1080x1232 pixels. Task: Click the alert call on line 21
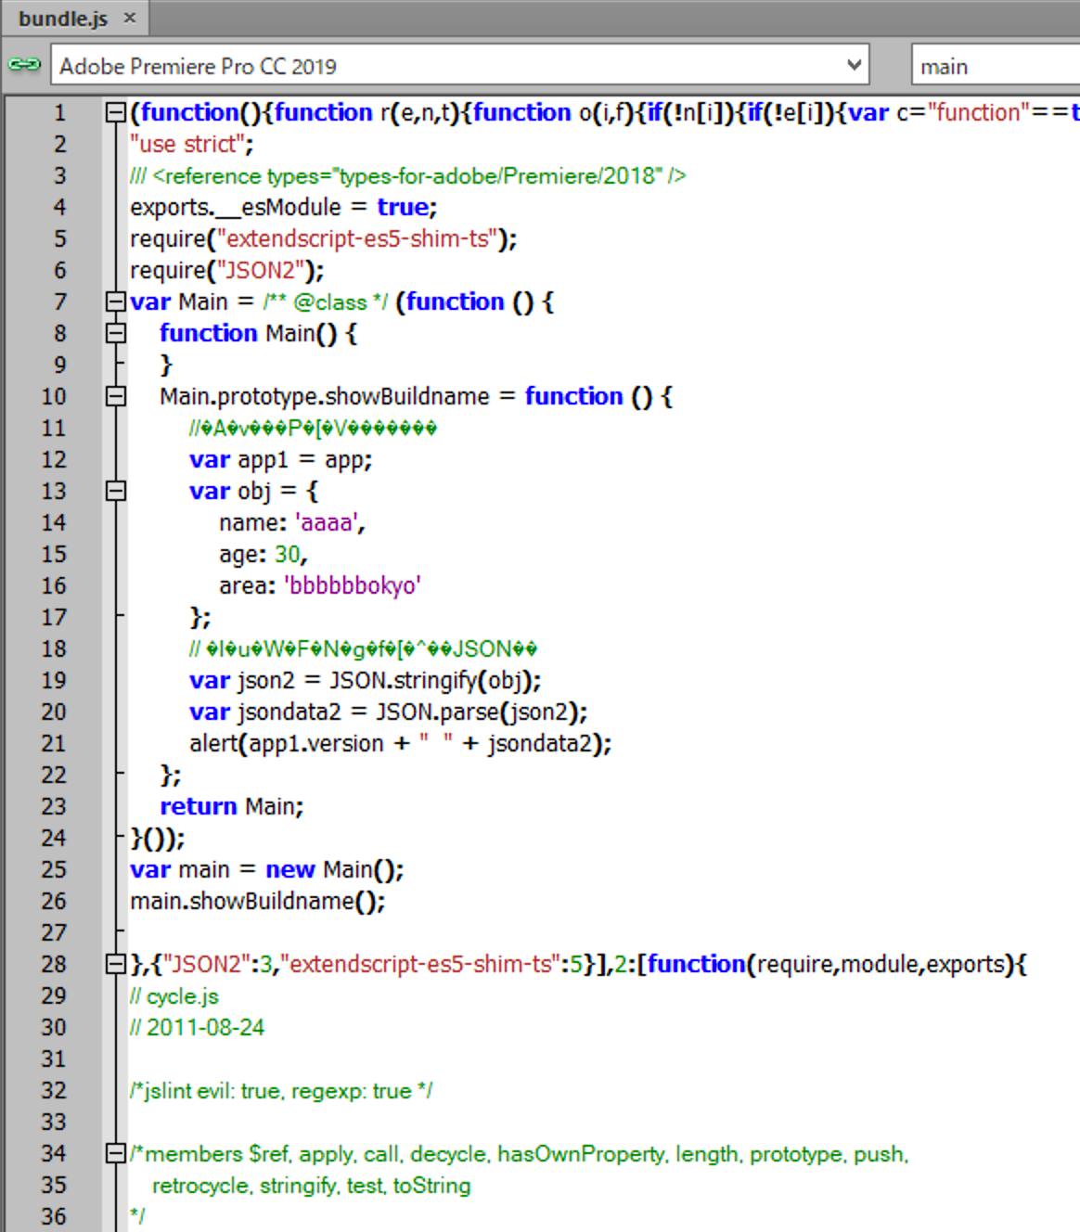401,744
